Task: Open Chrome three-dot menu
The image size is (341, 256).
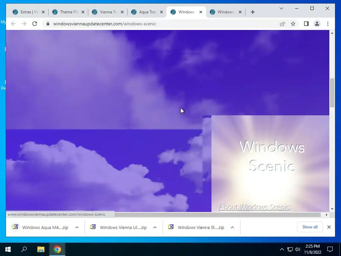Action: click(x=328, y=24)
